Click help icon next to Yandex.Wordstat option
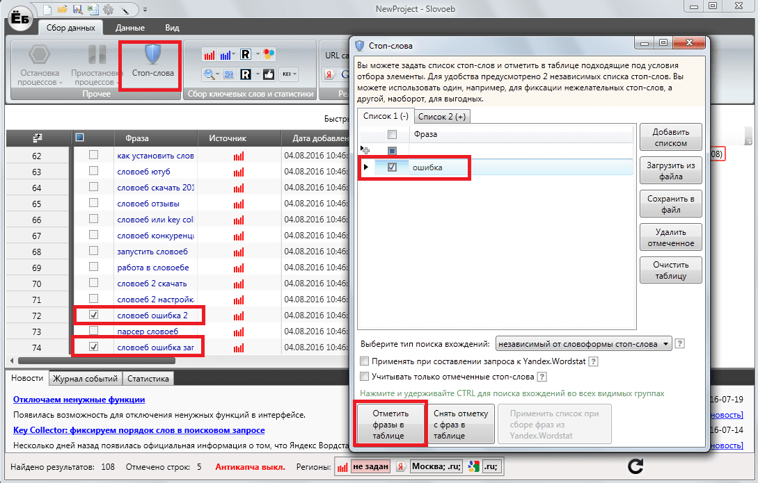 pos(594,361)
